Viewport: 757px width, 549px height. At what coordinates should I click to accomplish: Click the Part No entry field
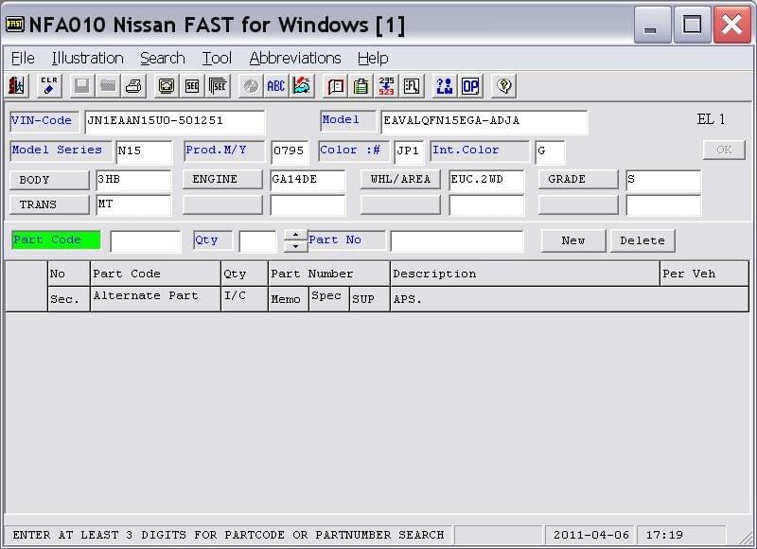tap(457, 241)
